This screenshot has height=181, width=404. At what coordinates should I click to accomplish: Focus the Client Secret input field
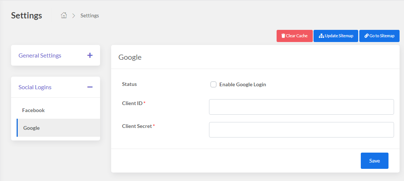(x=301, y=130)
